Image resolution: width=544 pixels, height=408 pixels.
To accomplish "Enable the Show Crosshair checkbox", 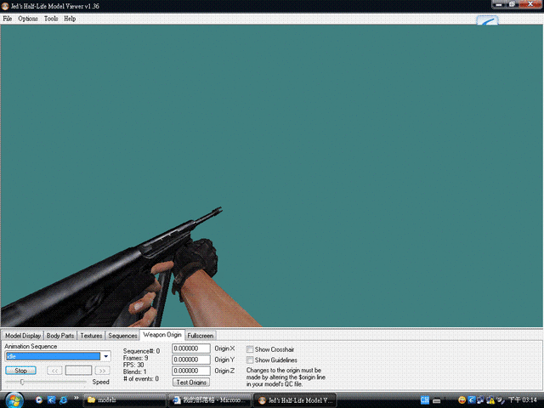I will point(250,348).
